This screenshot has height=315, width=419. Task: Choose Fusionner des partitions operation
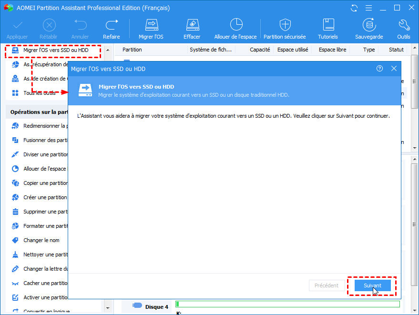tap(40, 140)
